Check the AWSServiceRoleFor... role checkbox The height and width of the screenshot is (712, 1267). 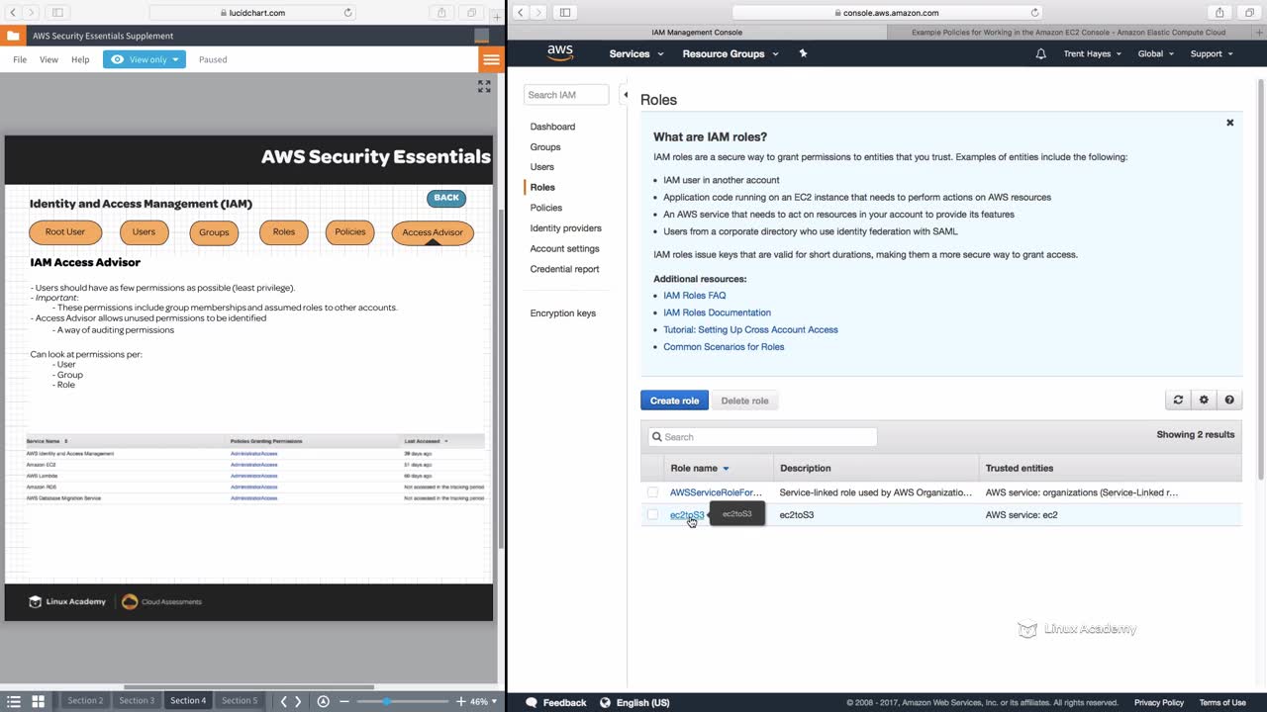pyautogui.click(x=652, y=492)
